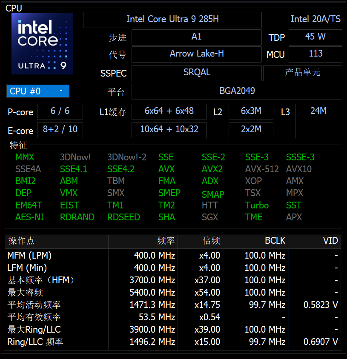Click the green Turbo feature flag

click(x=257, y=205)
